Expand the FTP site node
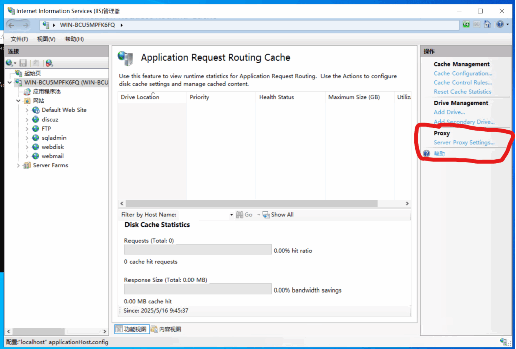 click(x=27, y=129)
